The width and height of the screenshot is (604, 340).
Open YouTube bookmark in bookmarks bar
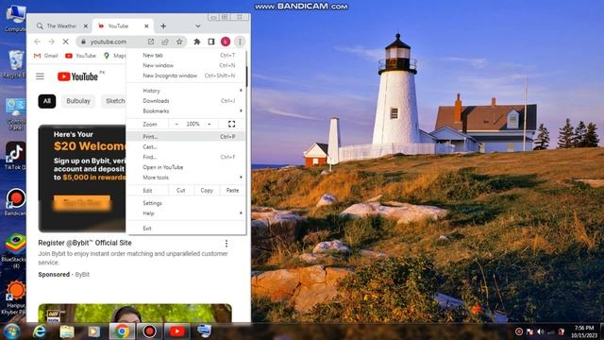(x=80, y=56)
